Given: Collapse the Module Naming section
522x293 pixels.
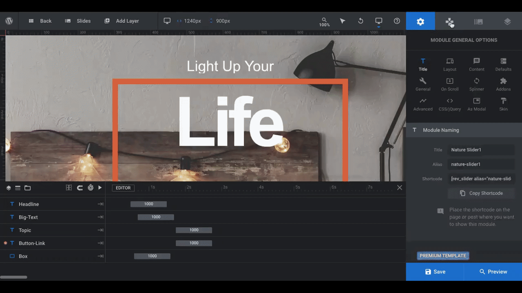Looking at the screenshot, I should 464,130.
